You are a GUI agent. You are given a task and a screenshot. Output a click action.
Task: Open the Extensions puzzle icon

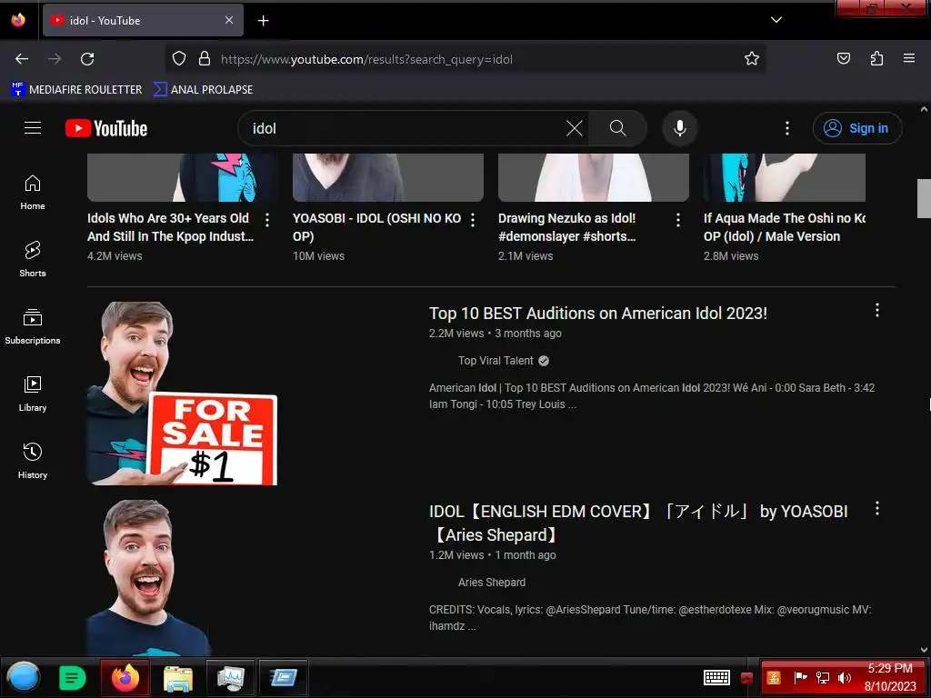point(876,59)
